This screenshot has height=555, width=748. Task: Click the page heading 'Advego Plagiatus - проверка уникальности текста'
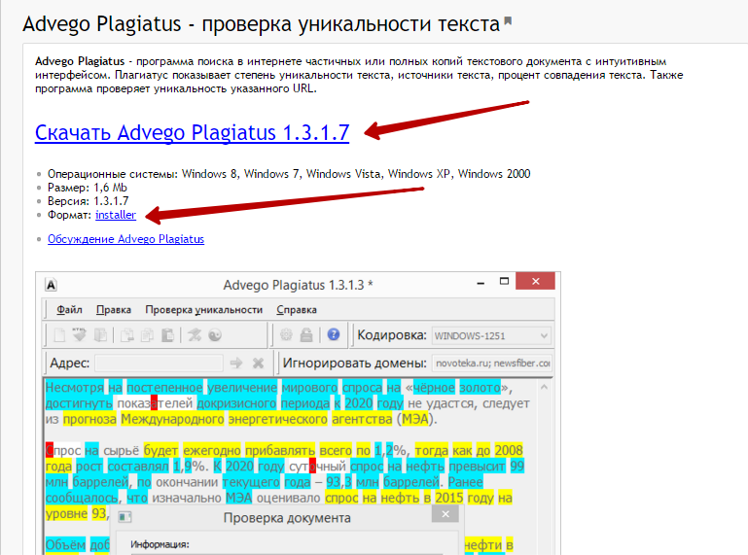click(x=261, y=24)
